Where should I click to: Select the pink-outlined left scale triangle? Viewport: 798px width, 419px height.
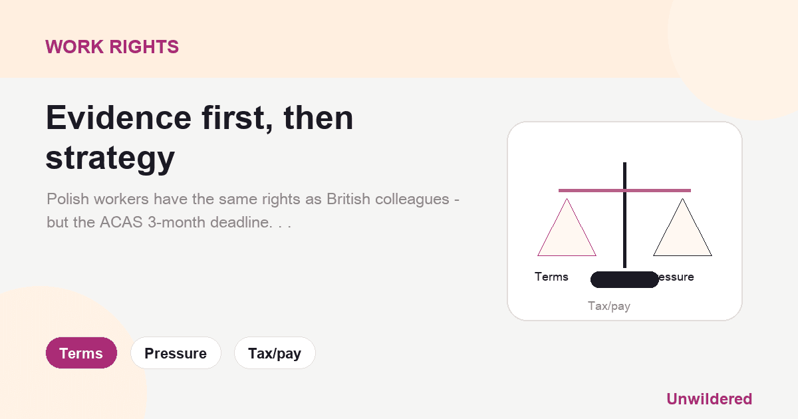coord(567,227)
